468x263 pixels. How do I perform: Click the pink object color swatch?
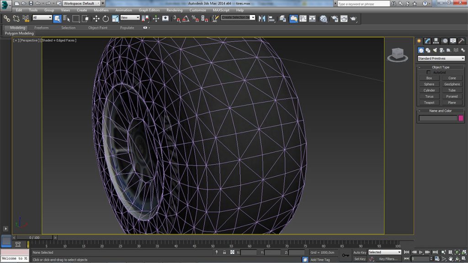(x=461, y=118)
